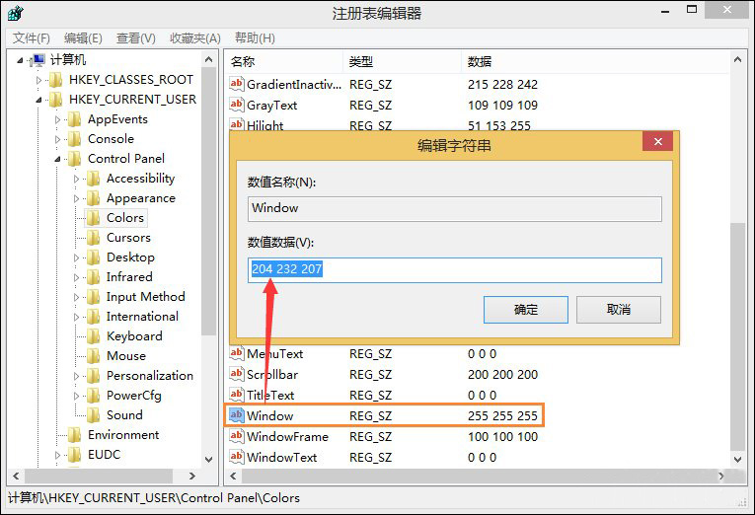Open the 查看(V) menu

coord(136,38)
